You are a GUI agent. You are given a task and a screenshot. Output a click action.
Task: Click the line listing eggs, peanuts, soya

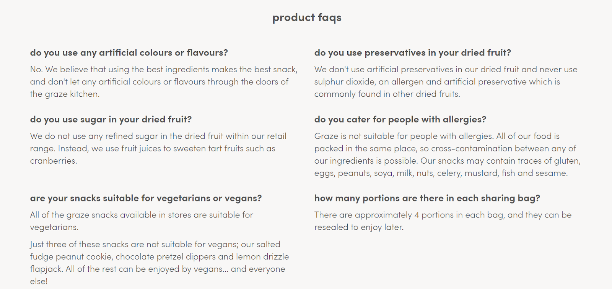pos(441,173)
